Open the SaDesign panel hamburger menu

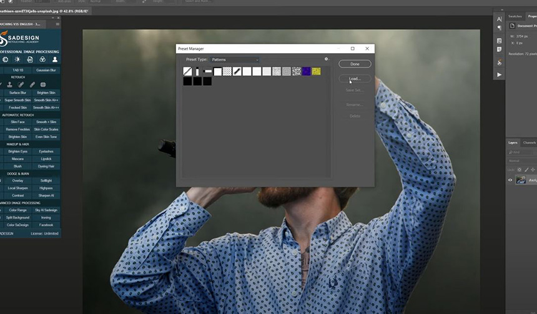(x=57, y=24)
